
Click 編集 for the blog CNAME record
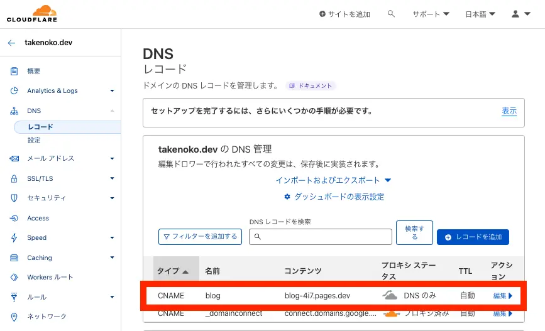pyautogui.click(x=503, y=296)
